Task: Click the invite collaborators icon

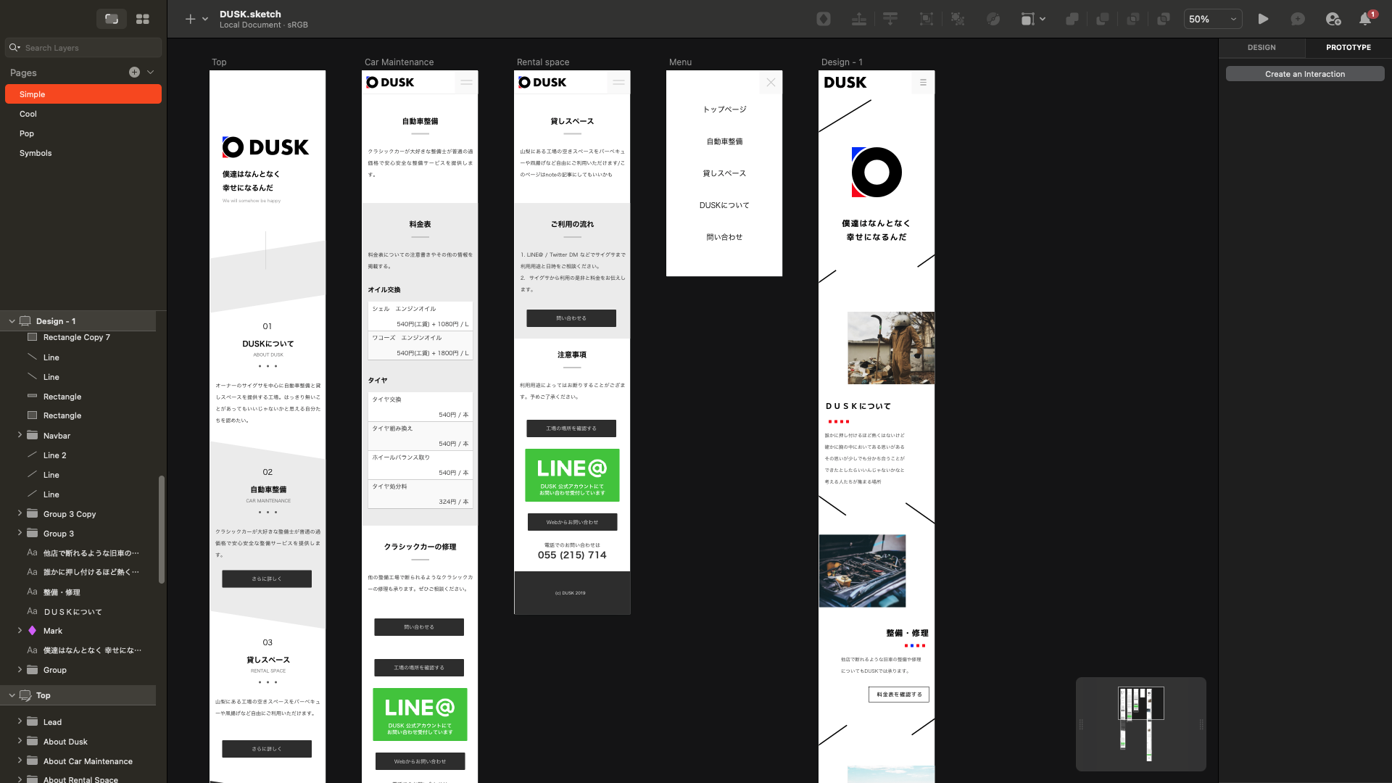Action: pos(1333,20)
